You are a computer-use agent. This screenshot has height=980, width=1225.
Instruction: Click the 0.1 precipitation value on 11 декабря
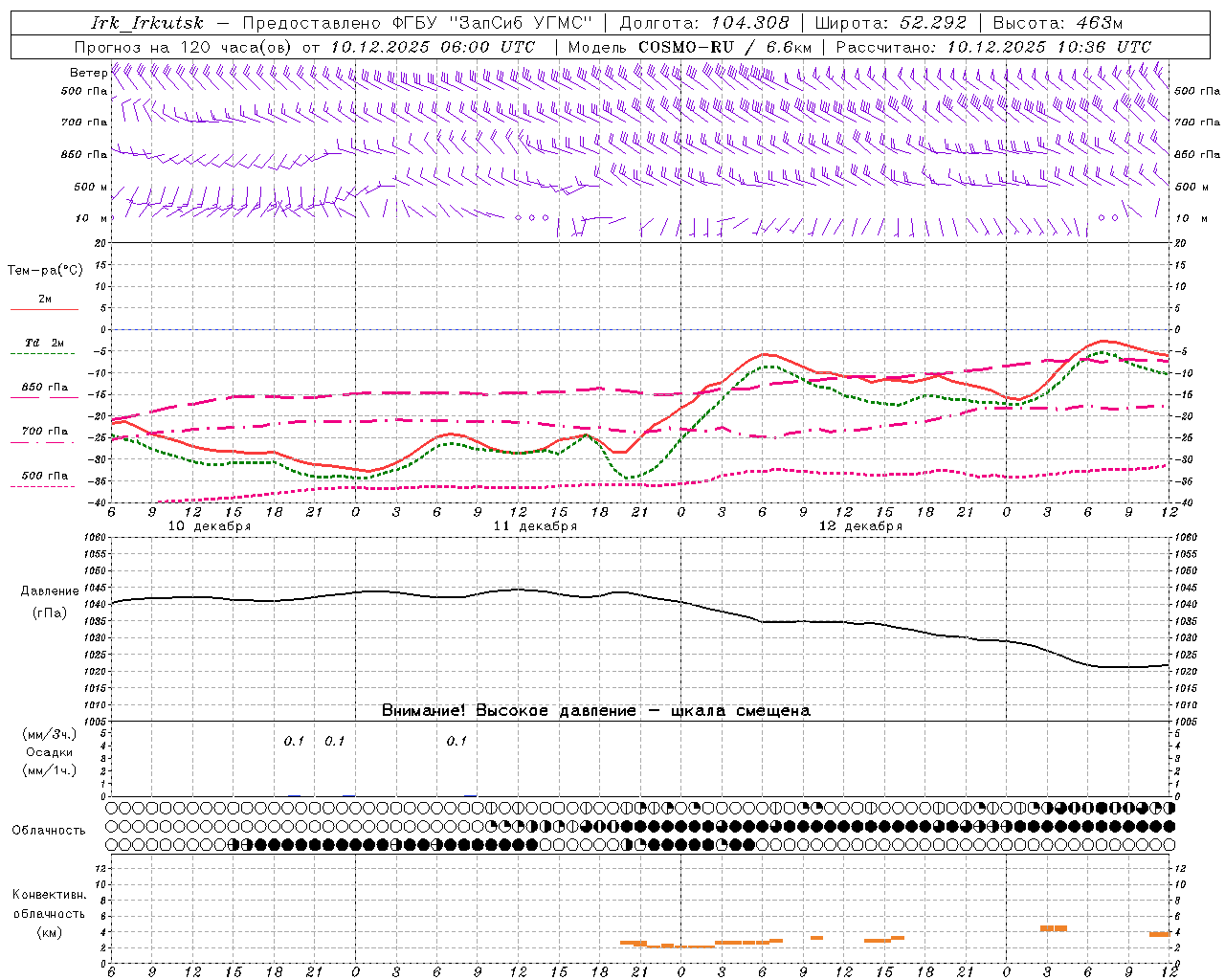[x=457, y=741]
